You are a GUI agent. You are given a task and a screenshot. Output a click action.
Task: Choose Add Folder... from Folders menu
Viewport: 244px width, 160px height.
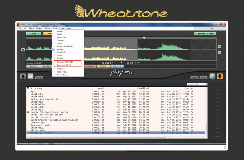coord(61,69)
